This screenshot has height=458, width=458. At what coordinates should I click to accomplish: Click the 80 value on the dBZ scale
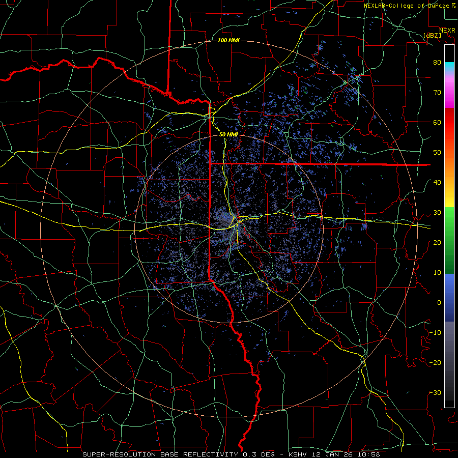click(437, 62)
